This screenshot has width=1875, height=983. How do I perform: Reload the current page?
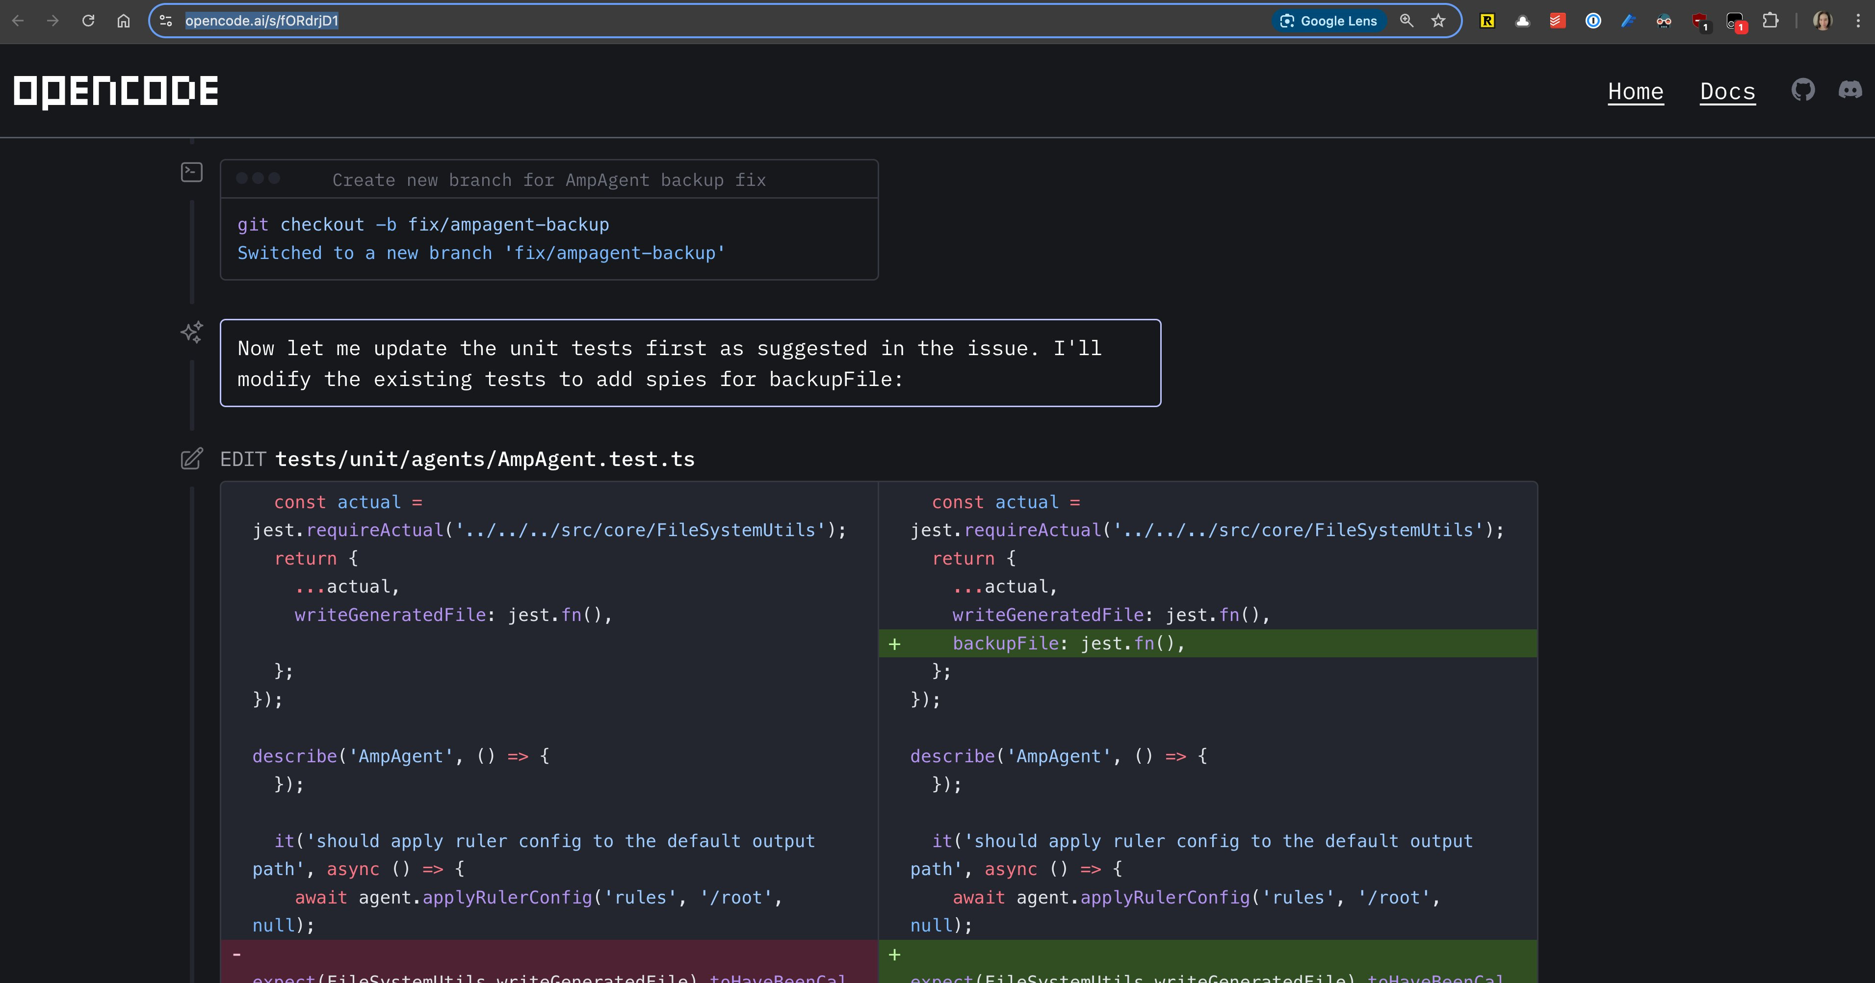pos(88,21)
